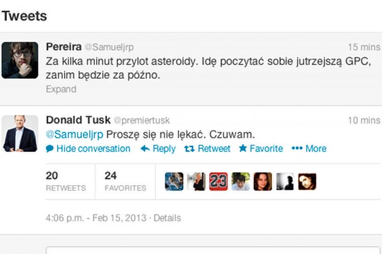Open Pereira's profile photo

pos(20,60)
